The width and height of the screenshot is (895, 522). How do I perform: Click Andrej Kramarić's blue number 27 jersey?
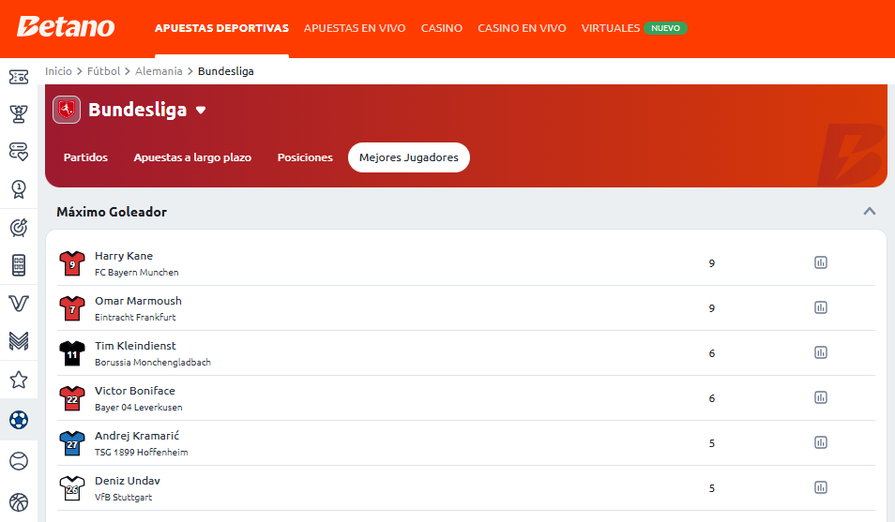pyautogui.click(x=72, y=444)
